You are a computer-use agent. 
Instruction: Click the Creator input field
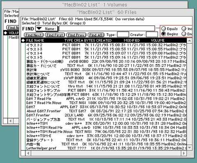coord(152,34)
